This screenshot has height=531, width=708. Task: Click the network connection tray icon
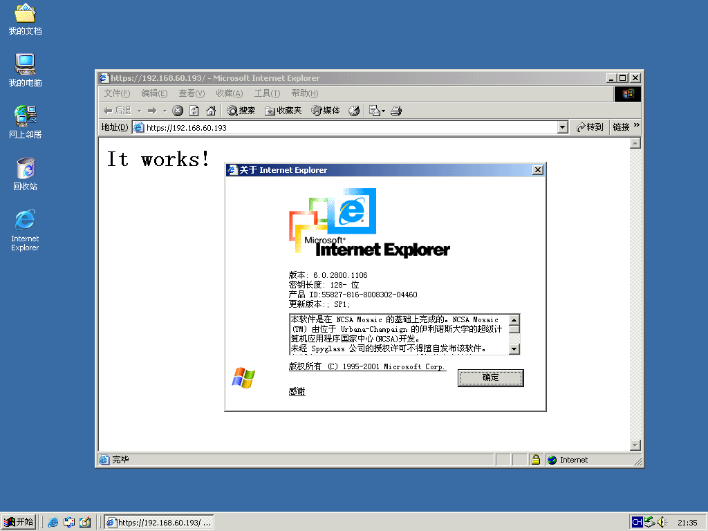[x=649, y=522]
